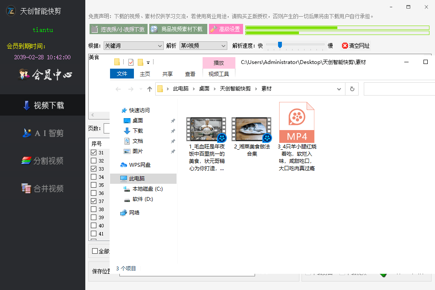Open 高级设置 advanced settings
The width and height of the screenshot is (435, 290).
pos(226,29)
